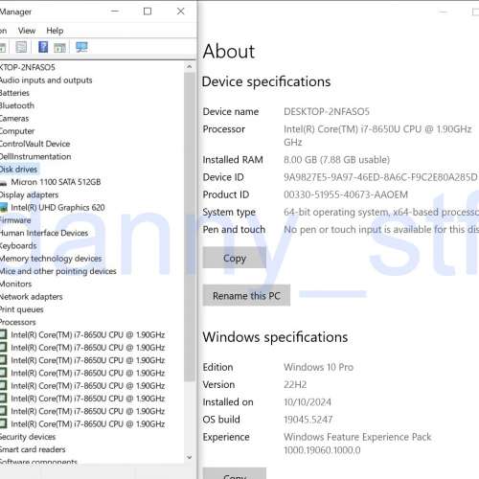This screenshot has width=479, height=479.
Task: Click the About page heading
Action: pyautogui.click(x=229, y=51)
